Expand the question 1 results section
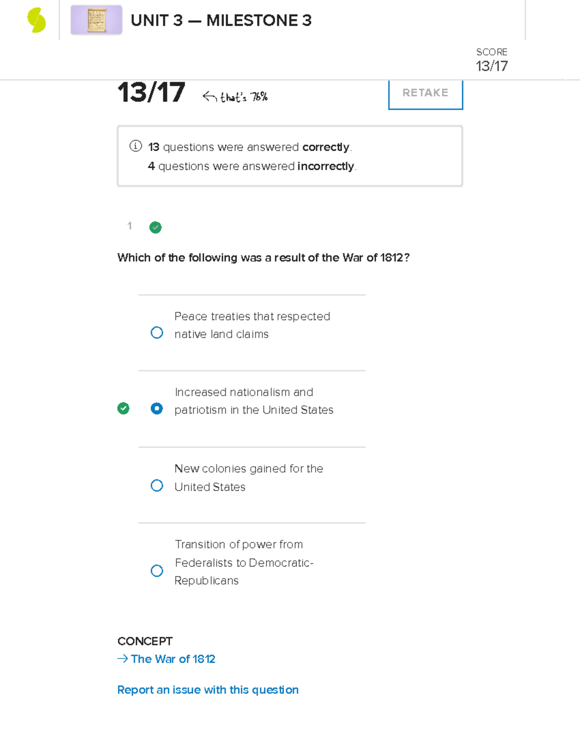The height and width of the screenshot is (751, 580). pyautogui.click(x=129, y=226)
